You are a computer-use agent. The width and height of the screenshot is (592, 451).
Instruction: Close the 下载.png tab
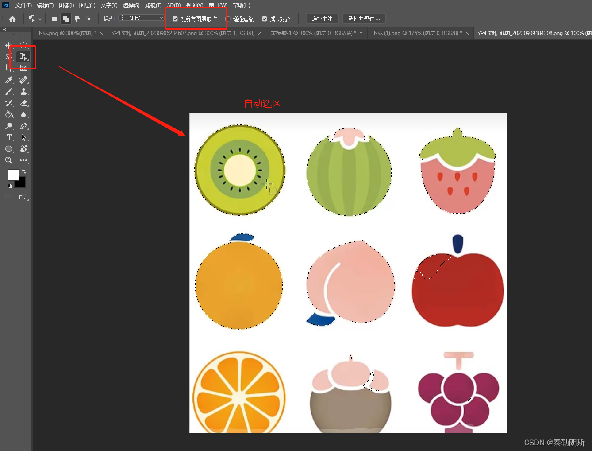pyautogui.click(x=101, y=33)
